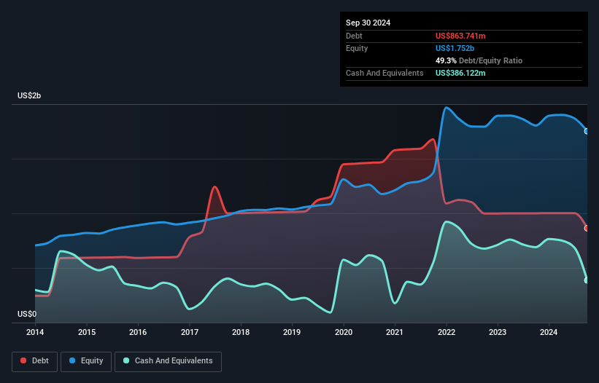
Task: Click the 2014 x-axis label
Action: (35, 332)
